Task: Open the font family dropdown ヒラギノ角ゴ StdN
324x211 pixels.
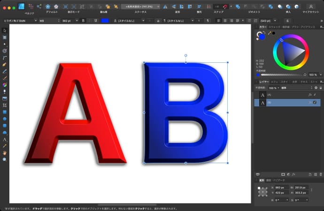Action: [19, 21]
